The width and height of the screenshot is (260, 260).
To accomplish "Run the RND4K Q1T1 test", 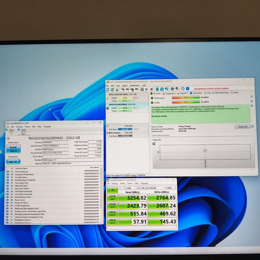I will 112,221.
